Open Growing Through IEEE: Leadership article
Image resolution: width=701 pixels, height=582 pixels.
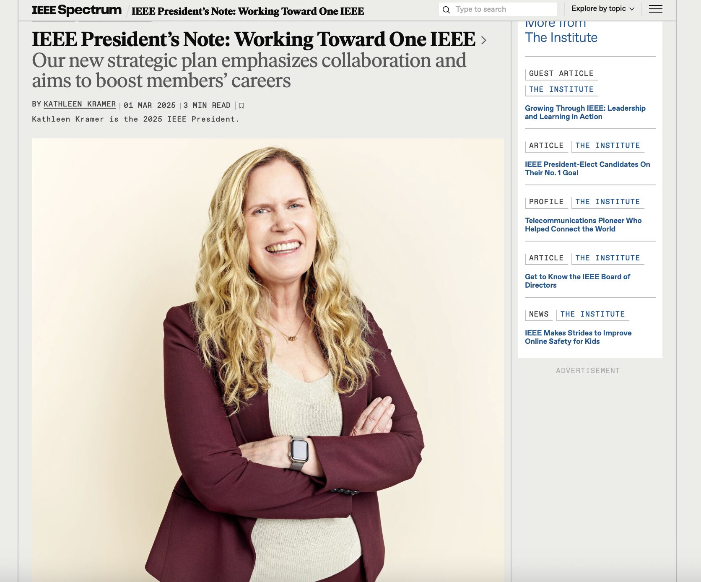(x=585, y=112)
